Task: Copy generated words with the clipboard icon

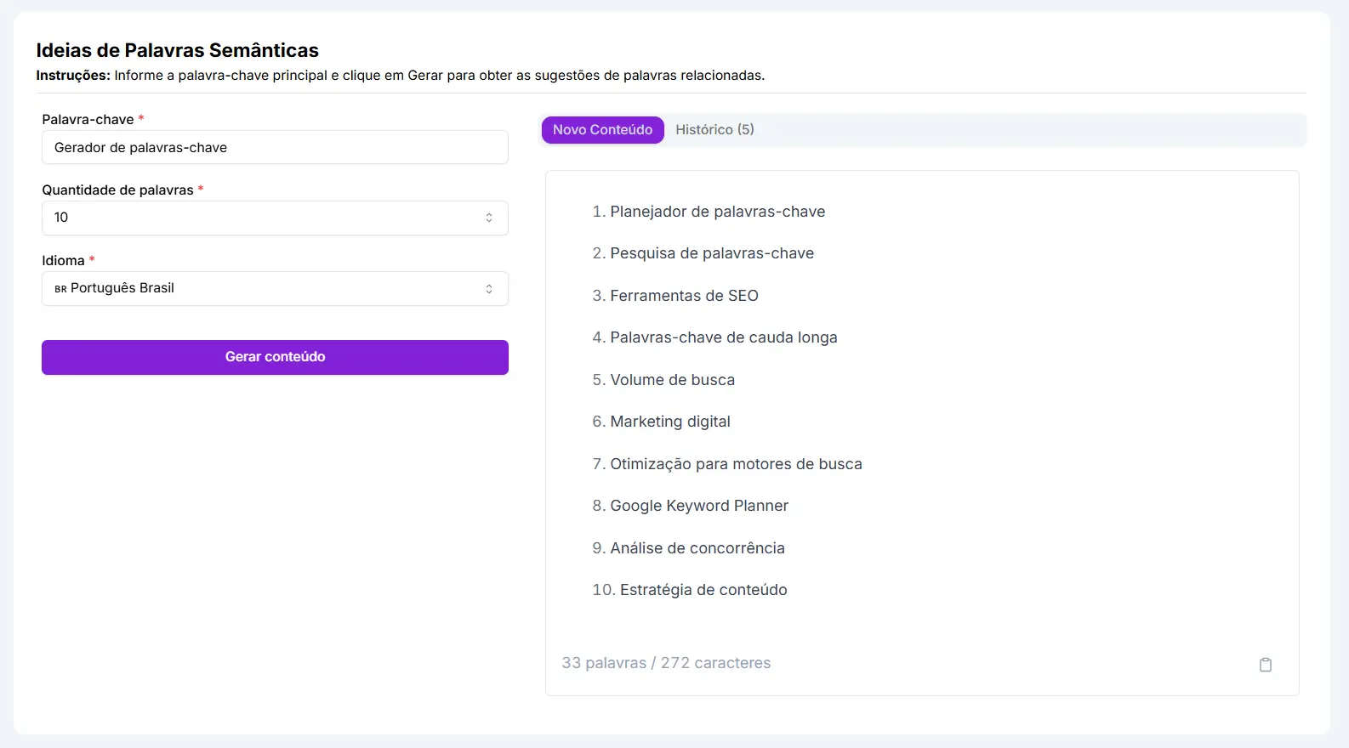Action: [x=1266, y=665]
